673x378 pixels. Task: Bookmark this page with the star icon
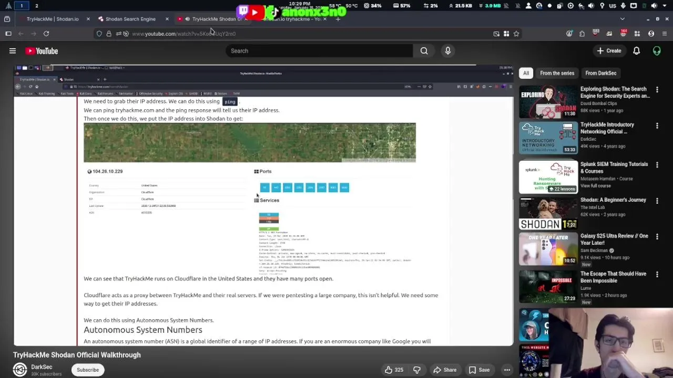516,34
